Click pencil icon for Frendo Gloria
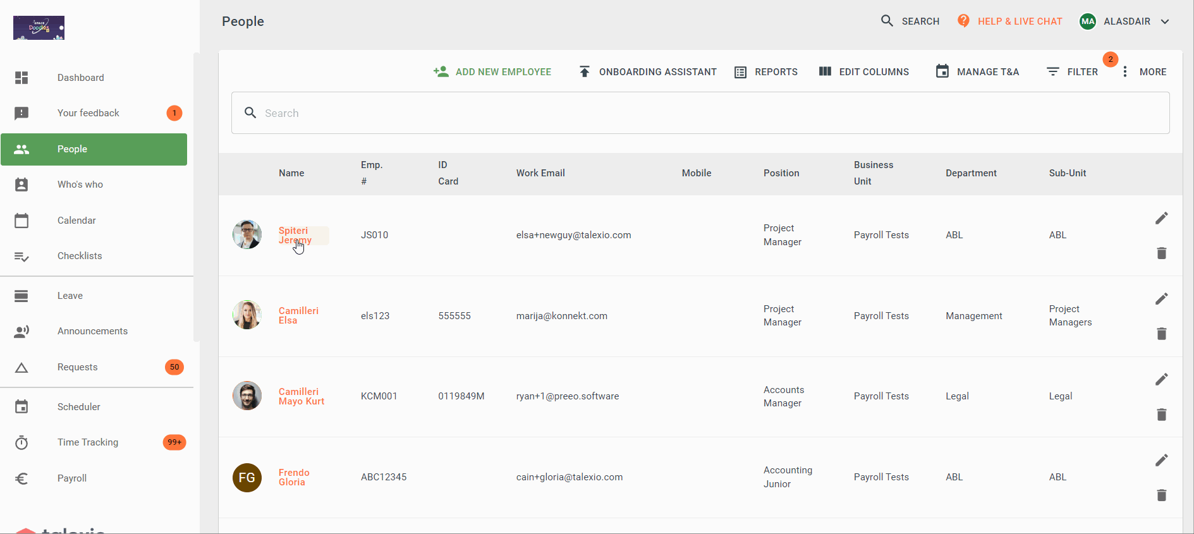Viewport: 1194px width, 534px height. click(1162, 460)
